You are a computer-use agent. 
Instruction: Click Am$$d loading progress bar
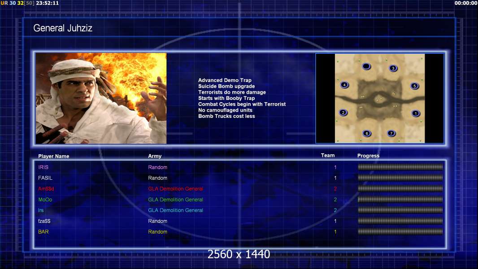click(400, 189)
